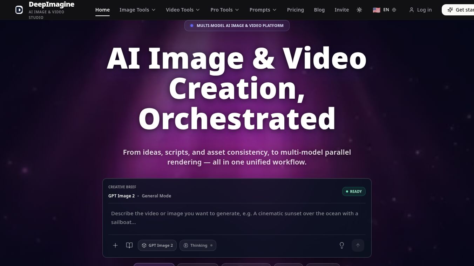This screenshot has height=266, width=474.
Task: Open the prompt library book icon
Action: click(x=129, y=245)
